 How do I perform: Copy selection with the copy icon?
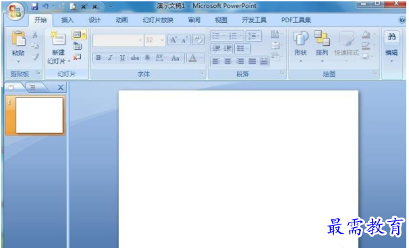point(34,46)
